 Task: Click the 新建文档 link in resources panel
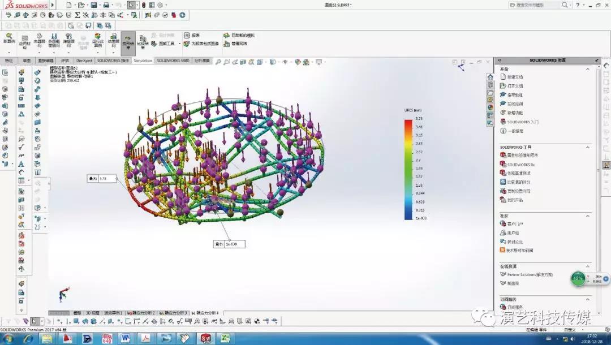pos(511,77)
